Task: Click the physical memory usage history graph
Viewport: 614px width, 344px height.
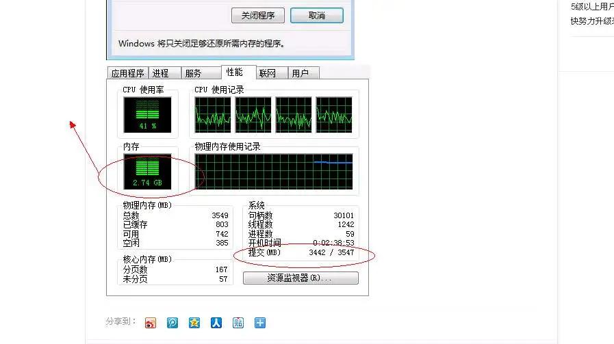Action: 274,171
